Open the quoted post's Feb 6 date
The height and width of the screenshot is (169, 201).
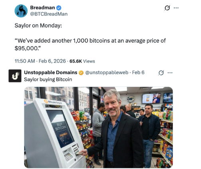138,73
